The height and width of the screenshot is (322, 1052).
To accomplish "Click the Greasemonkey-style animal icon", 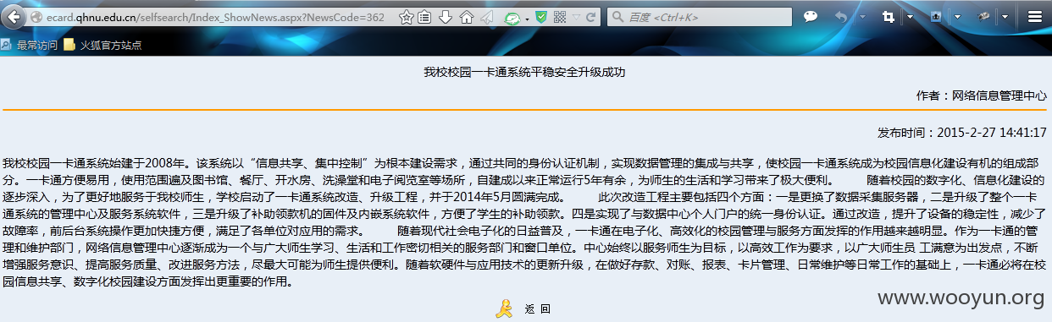I will point(984,16).
